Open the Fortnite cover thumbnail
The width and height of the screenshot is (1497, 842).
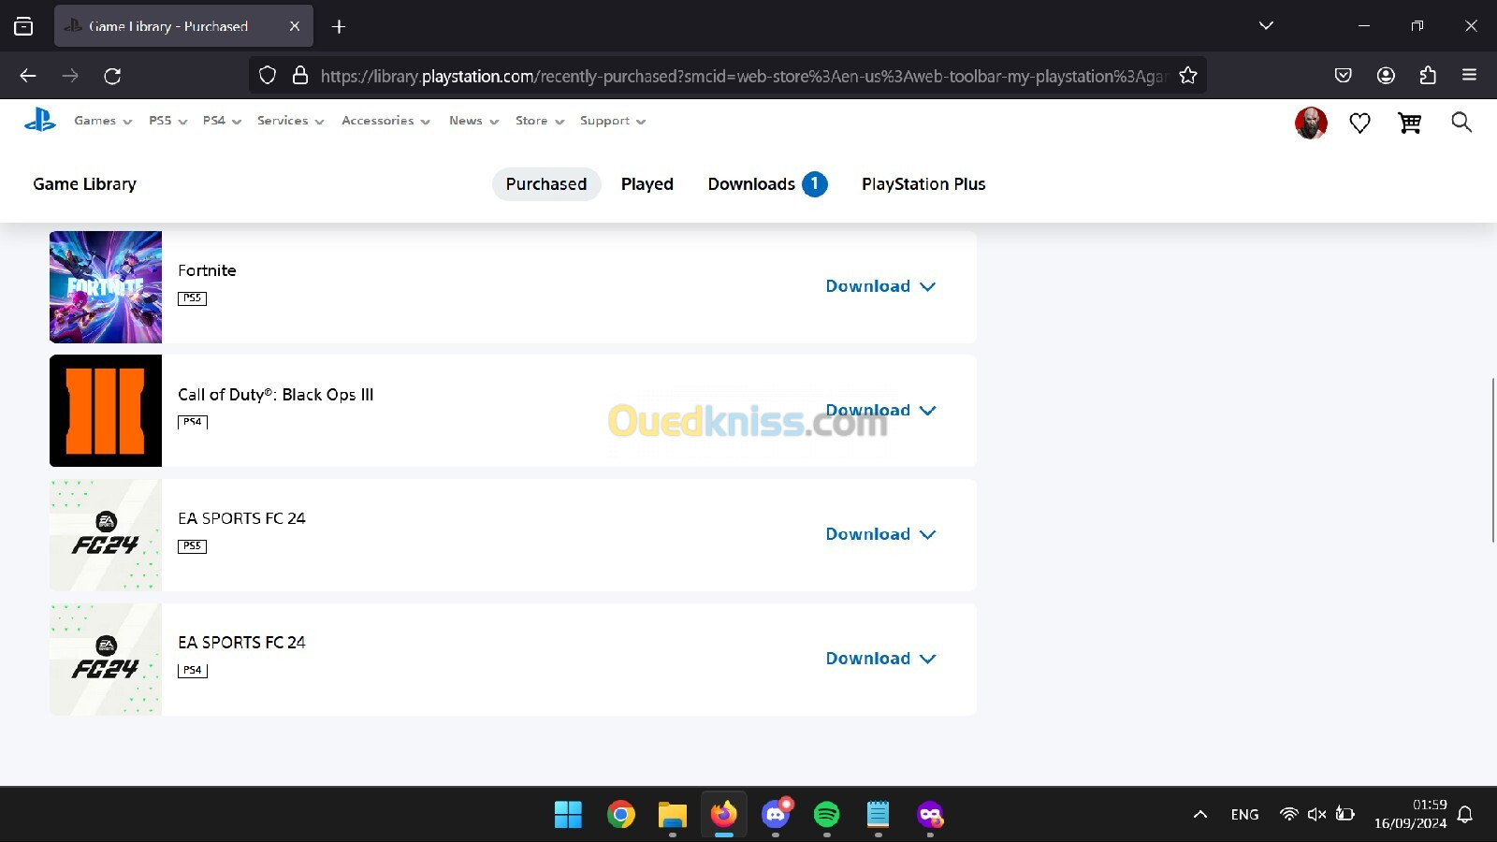106,287
